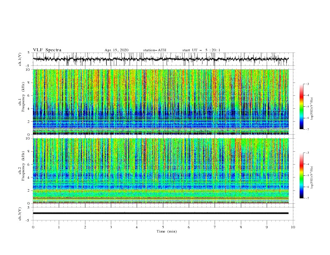
Task: Click the "start UT = 5 :20: 1" text
Action: [201, 50]
